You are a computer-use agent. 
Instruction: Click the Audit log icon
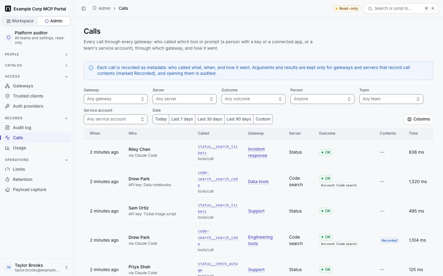pyautogui.click(x=7, y=128)
